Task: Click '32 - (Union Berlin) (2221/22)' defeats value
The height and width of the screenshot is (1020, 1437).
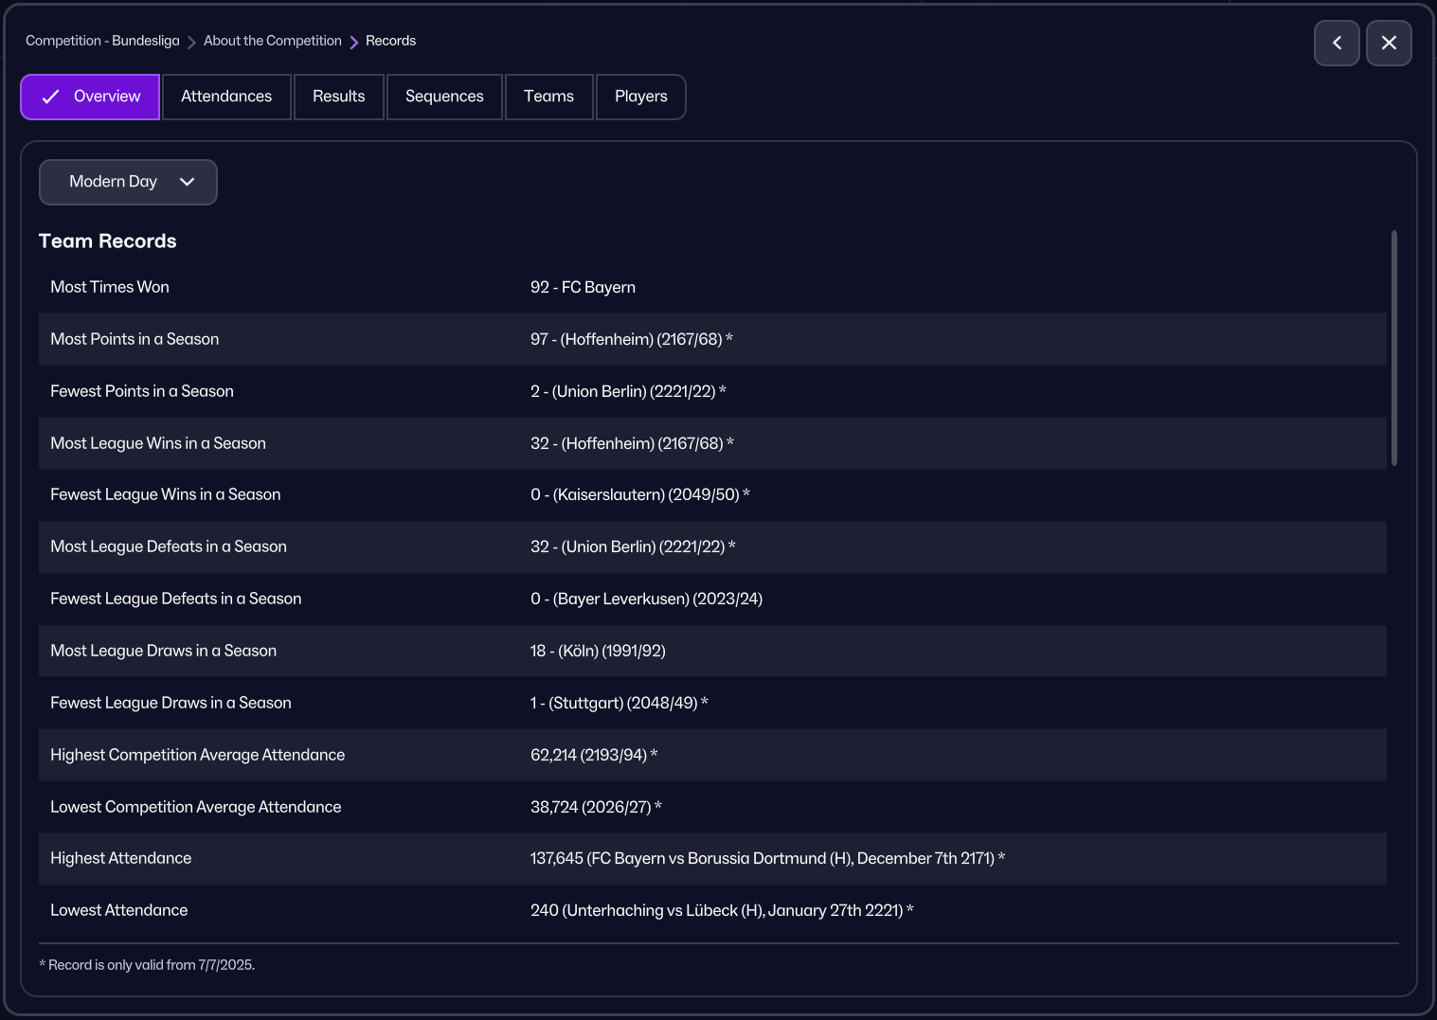Action: pyautogui.click(x=633, y=546)
